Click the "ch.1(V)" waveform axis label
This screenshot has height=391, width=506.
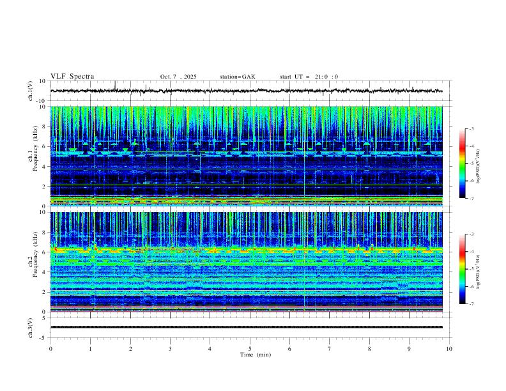(x=31, y=91)
